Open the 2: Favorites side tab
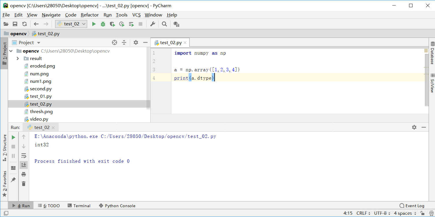The image size is (435, 217). pos(4,184)
